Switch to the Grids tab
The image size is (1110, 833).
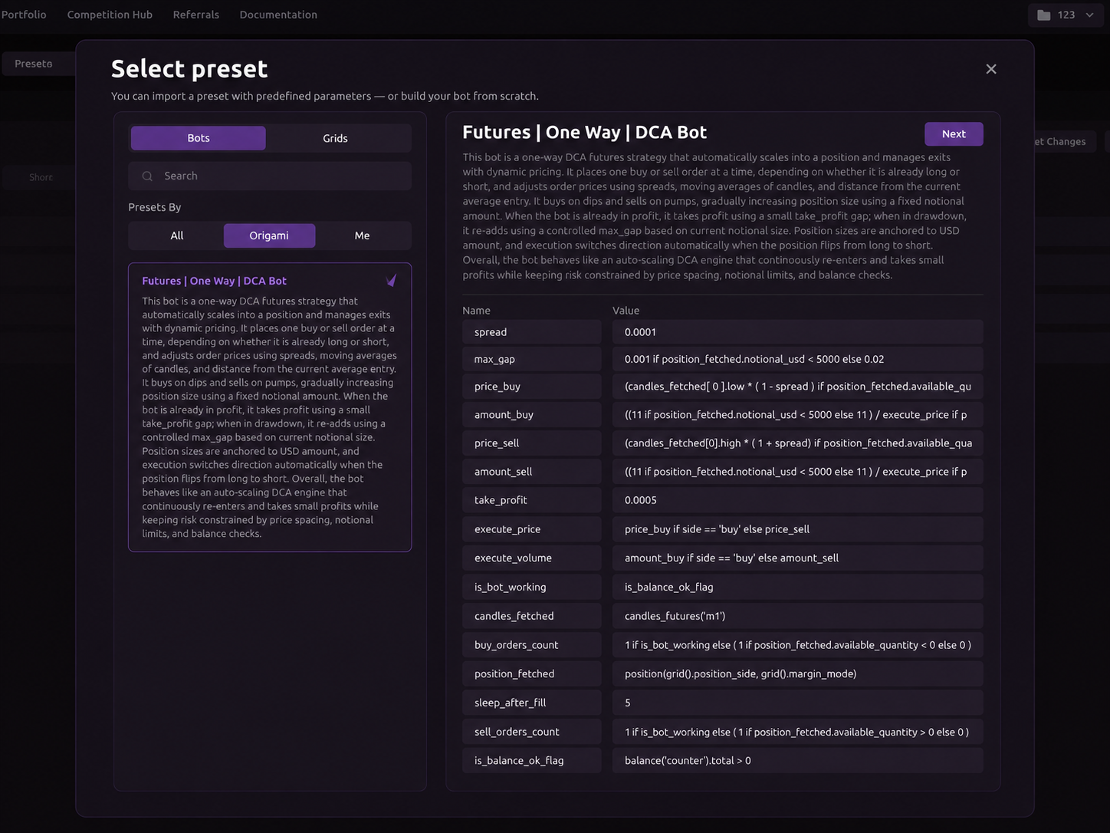[x=335, y=138]
